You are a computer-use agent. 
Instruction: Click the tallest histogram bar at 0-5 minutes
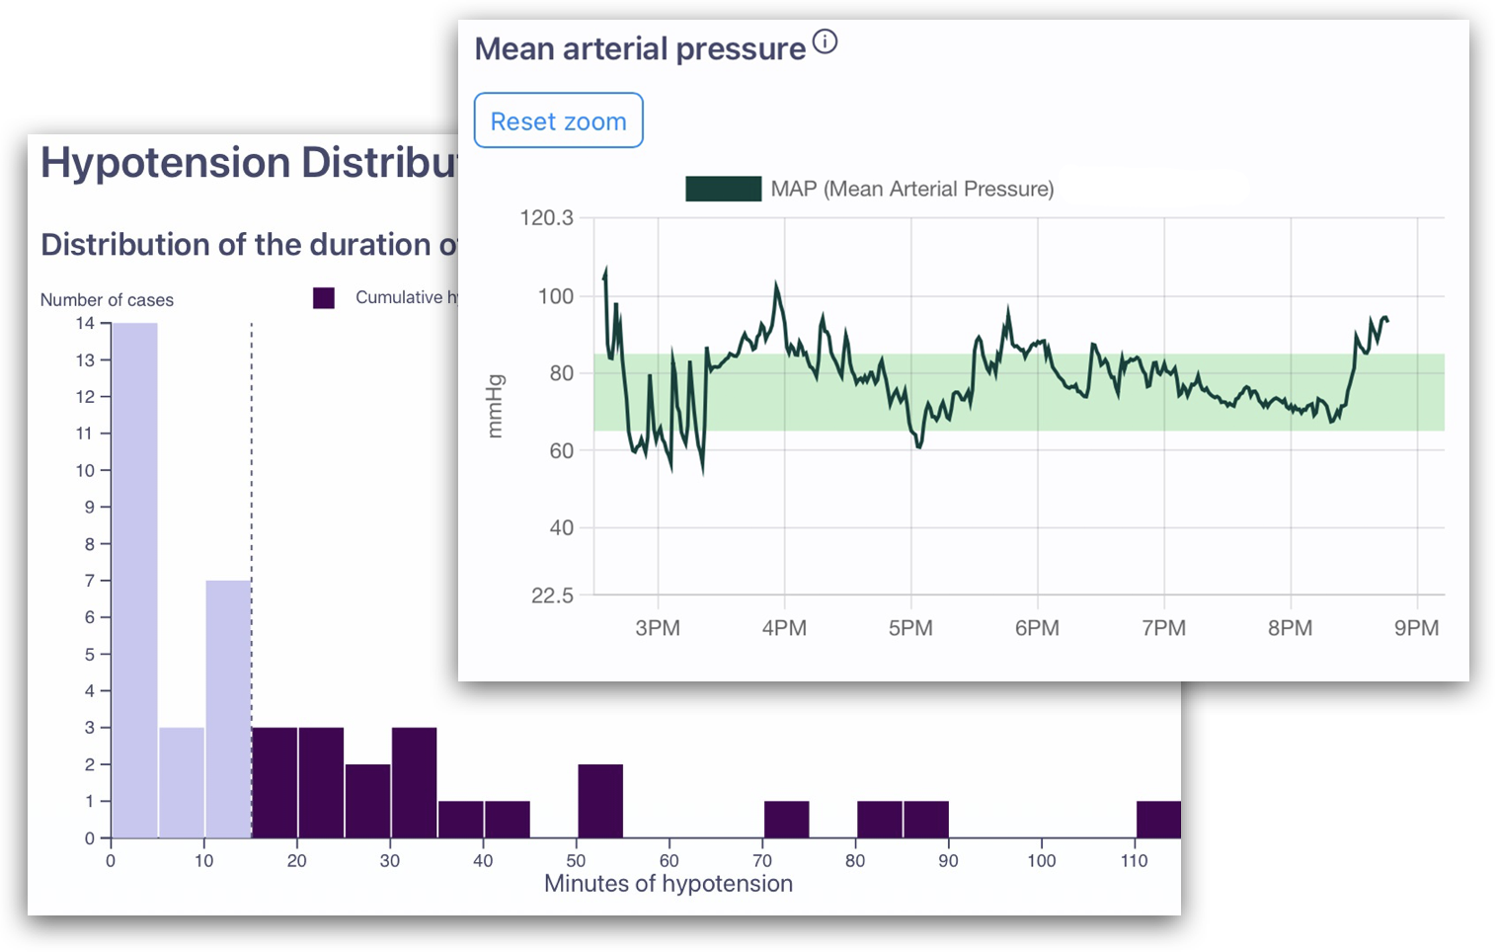[x=134, y=581]
